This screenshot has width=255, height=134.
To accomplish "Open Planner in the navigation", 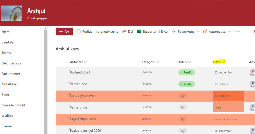I will [7, 126].
